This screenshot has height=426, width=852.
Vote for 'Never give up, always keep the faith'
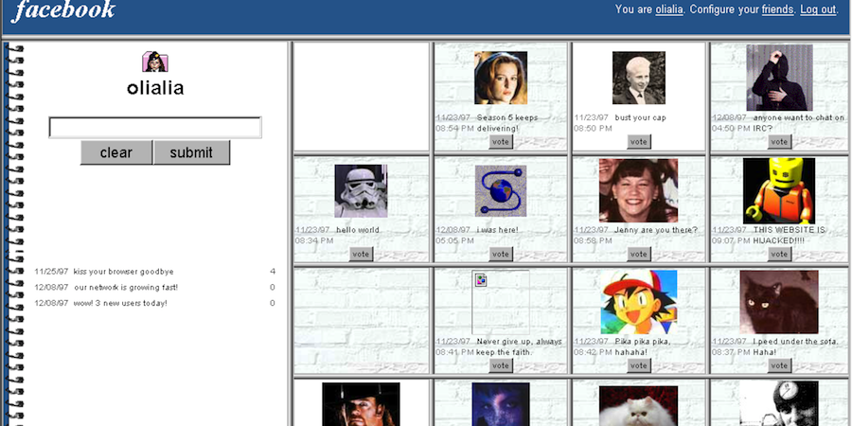coord(501,365)
